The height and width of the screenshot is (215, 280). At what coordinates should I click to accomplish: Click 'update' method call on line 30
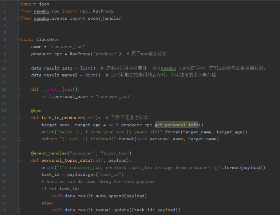121,210
